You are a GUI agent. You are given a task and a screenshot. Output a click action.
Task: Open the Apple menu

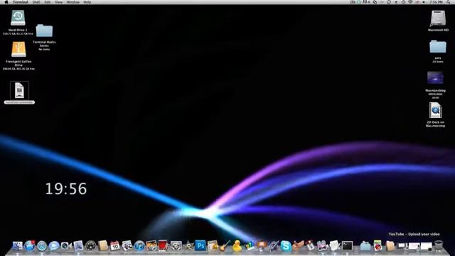6,2
